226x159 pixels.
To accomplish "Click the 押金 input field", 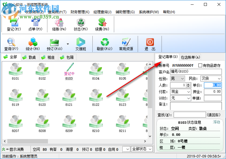I will pos(213,92).
